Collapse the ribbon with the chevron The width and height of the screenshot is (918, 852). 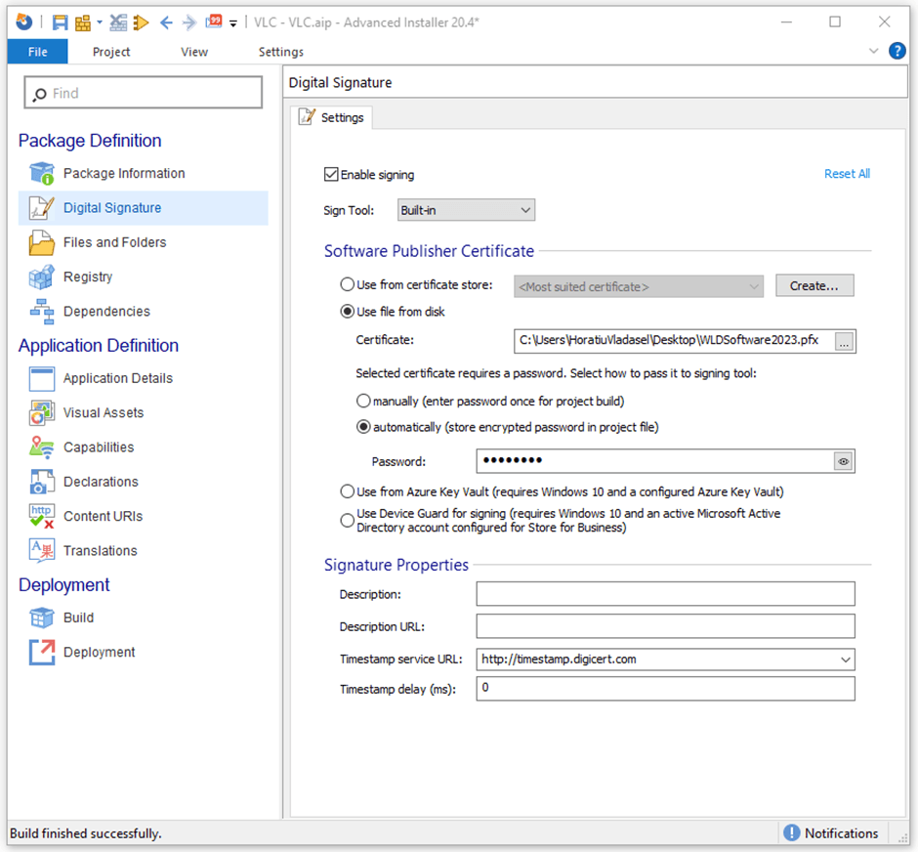coord(873,51)
